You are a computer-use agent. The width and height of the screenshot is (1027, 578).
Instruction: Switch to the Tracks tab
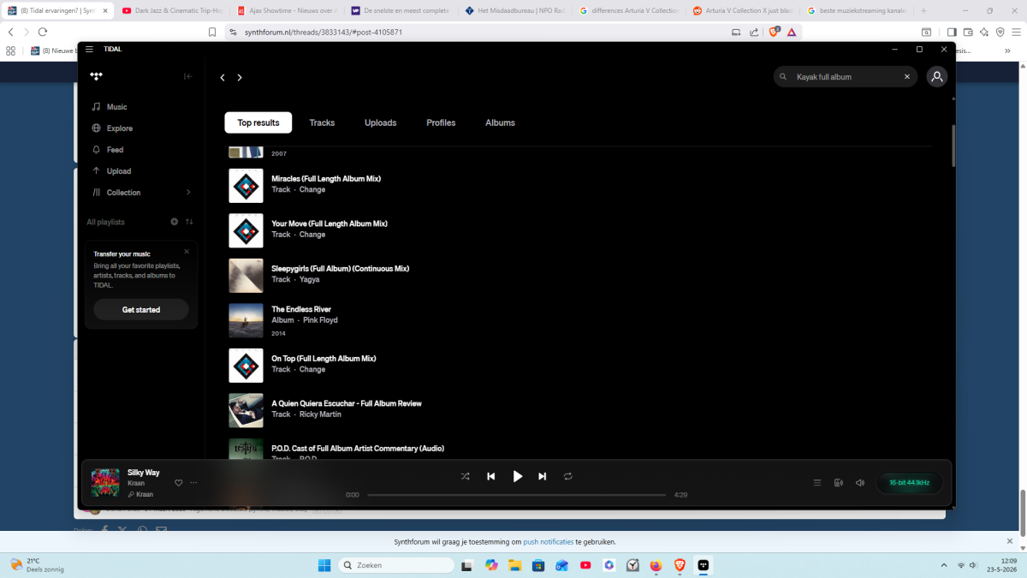[322, 122]
